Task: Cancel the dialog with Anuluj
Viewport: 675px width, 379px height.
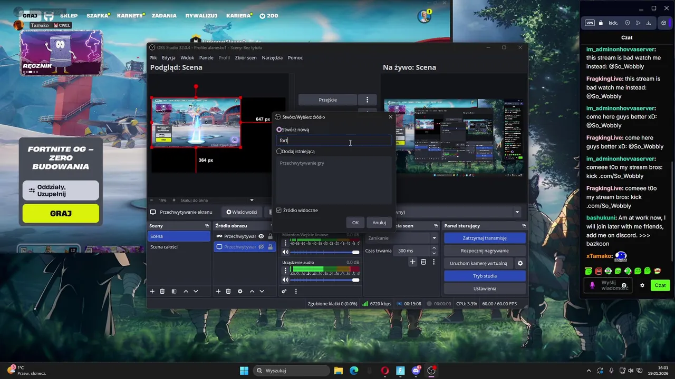Action: click(x=379, y=223)
